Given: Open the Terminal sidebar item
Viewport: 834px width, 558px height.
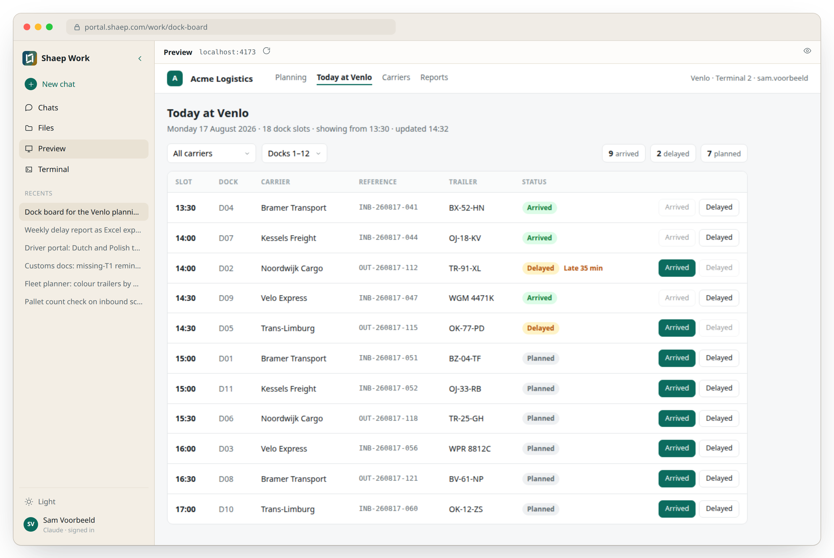Looking at the screenshot, I should coord(84,169).
